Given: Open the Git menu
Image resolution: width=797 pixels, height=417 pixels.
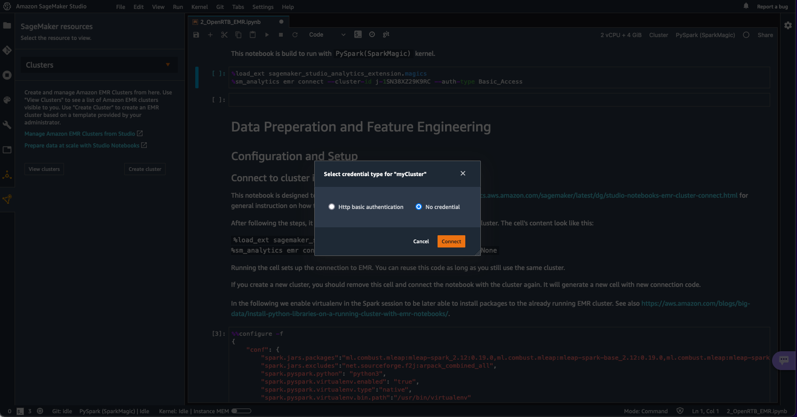Looking at the screenshot, I should coord(220,7).
